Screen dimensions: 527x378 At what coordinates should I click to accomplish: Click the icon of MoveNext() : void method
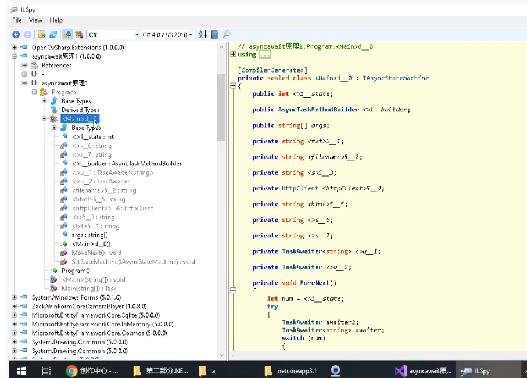tap(63, 253)
